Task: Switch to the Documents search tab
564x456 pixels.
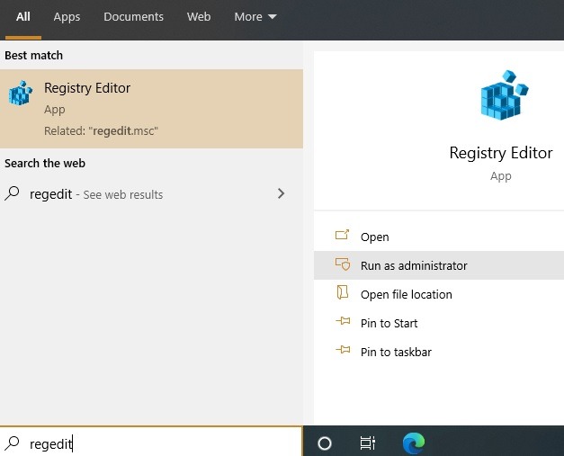Action: (133, 17)
